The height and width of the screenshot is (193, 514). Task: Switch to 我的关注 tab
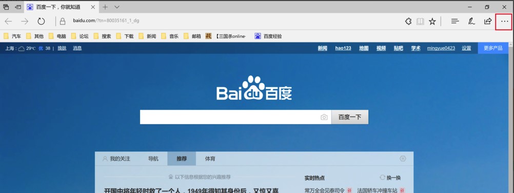point(116,159)
